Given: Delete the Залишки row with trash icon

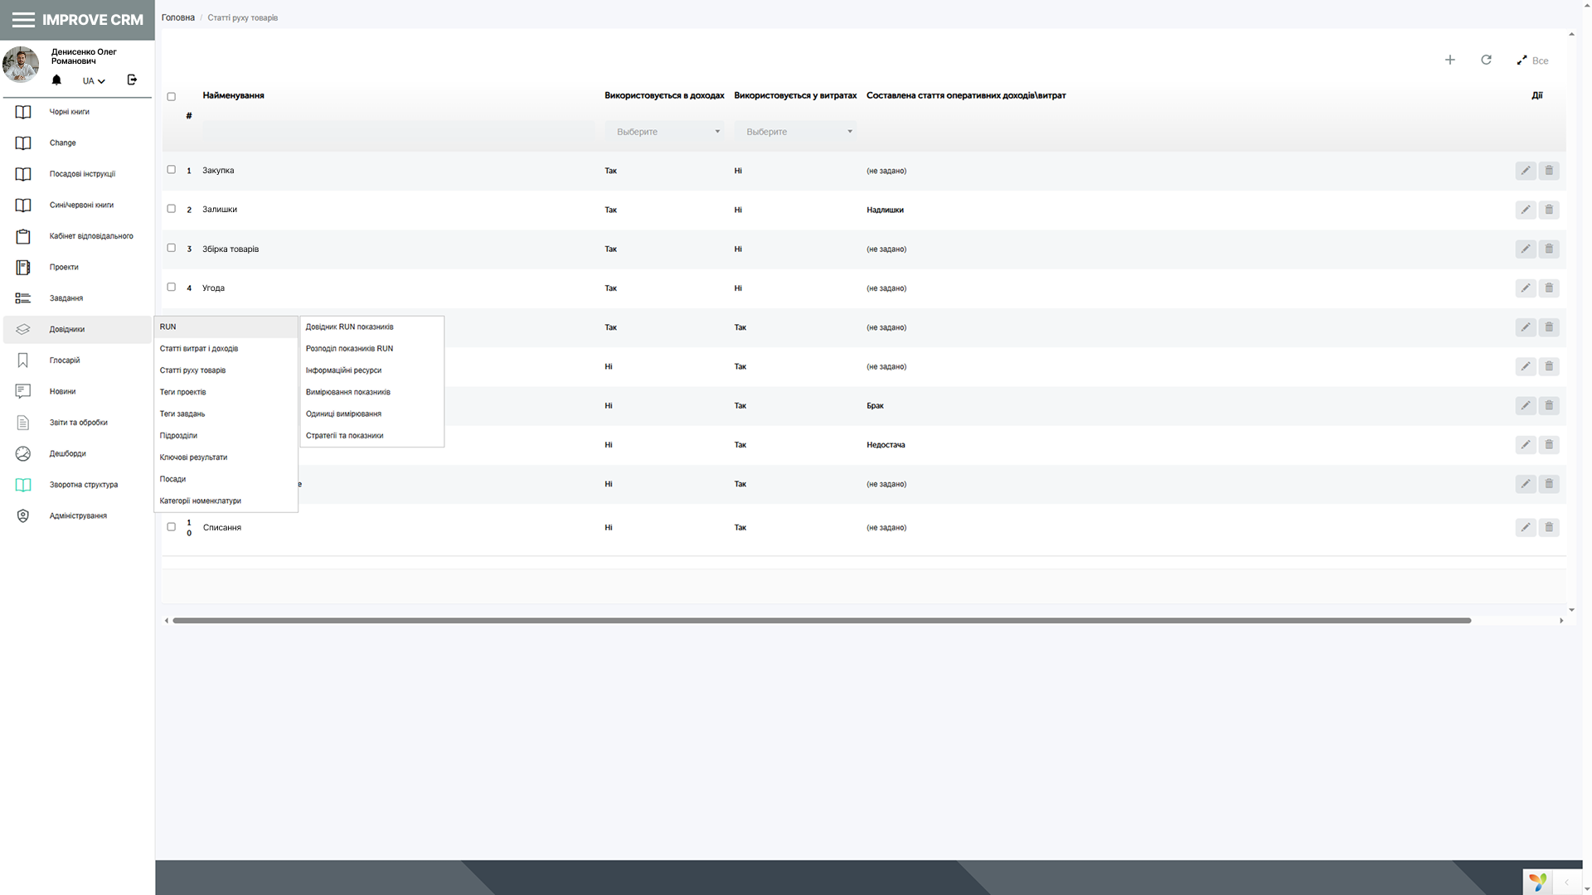Looking at the screenshot, I should click(1548, 210).
